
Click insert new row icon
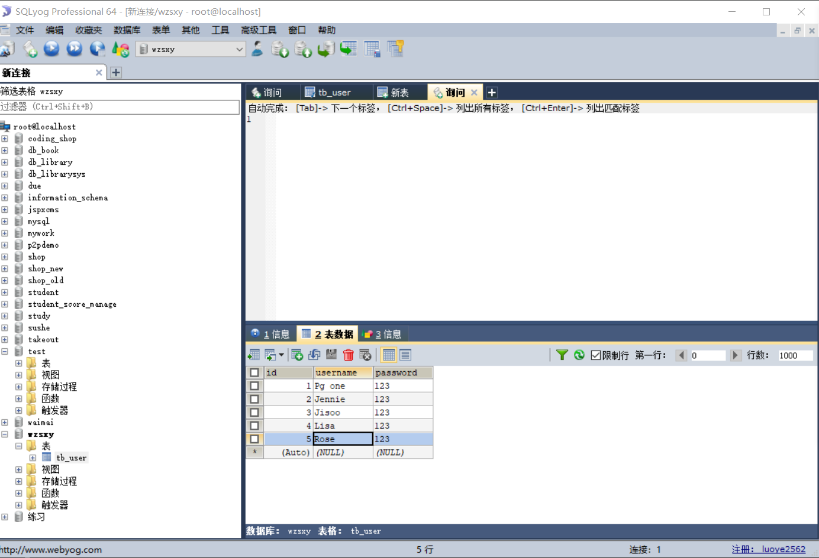tap(297, 355)
